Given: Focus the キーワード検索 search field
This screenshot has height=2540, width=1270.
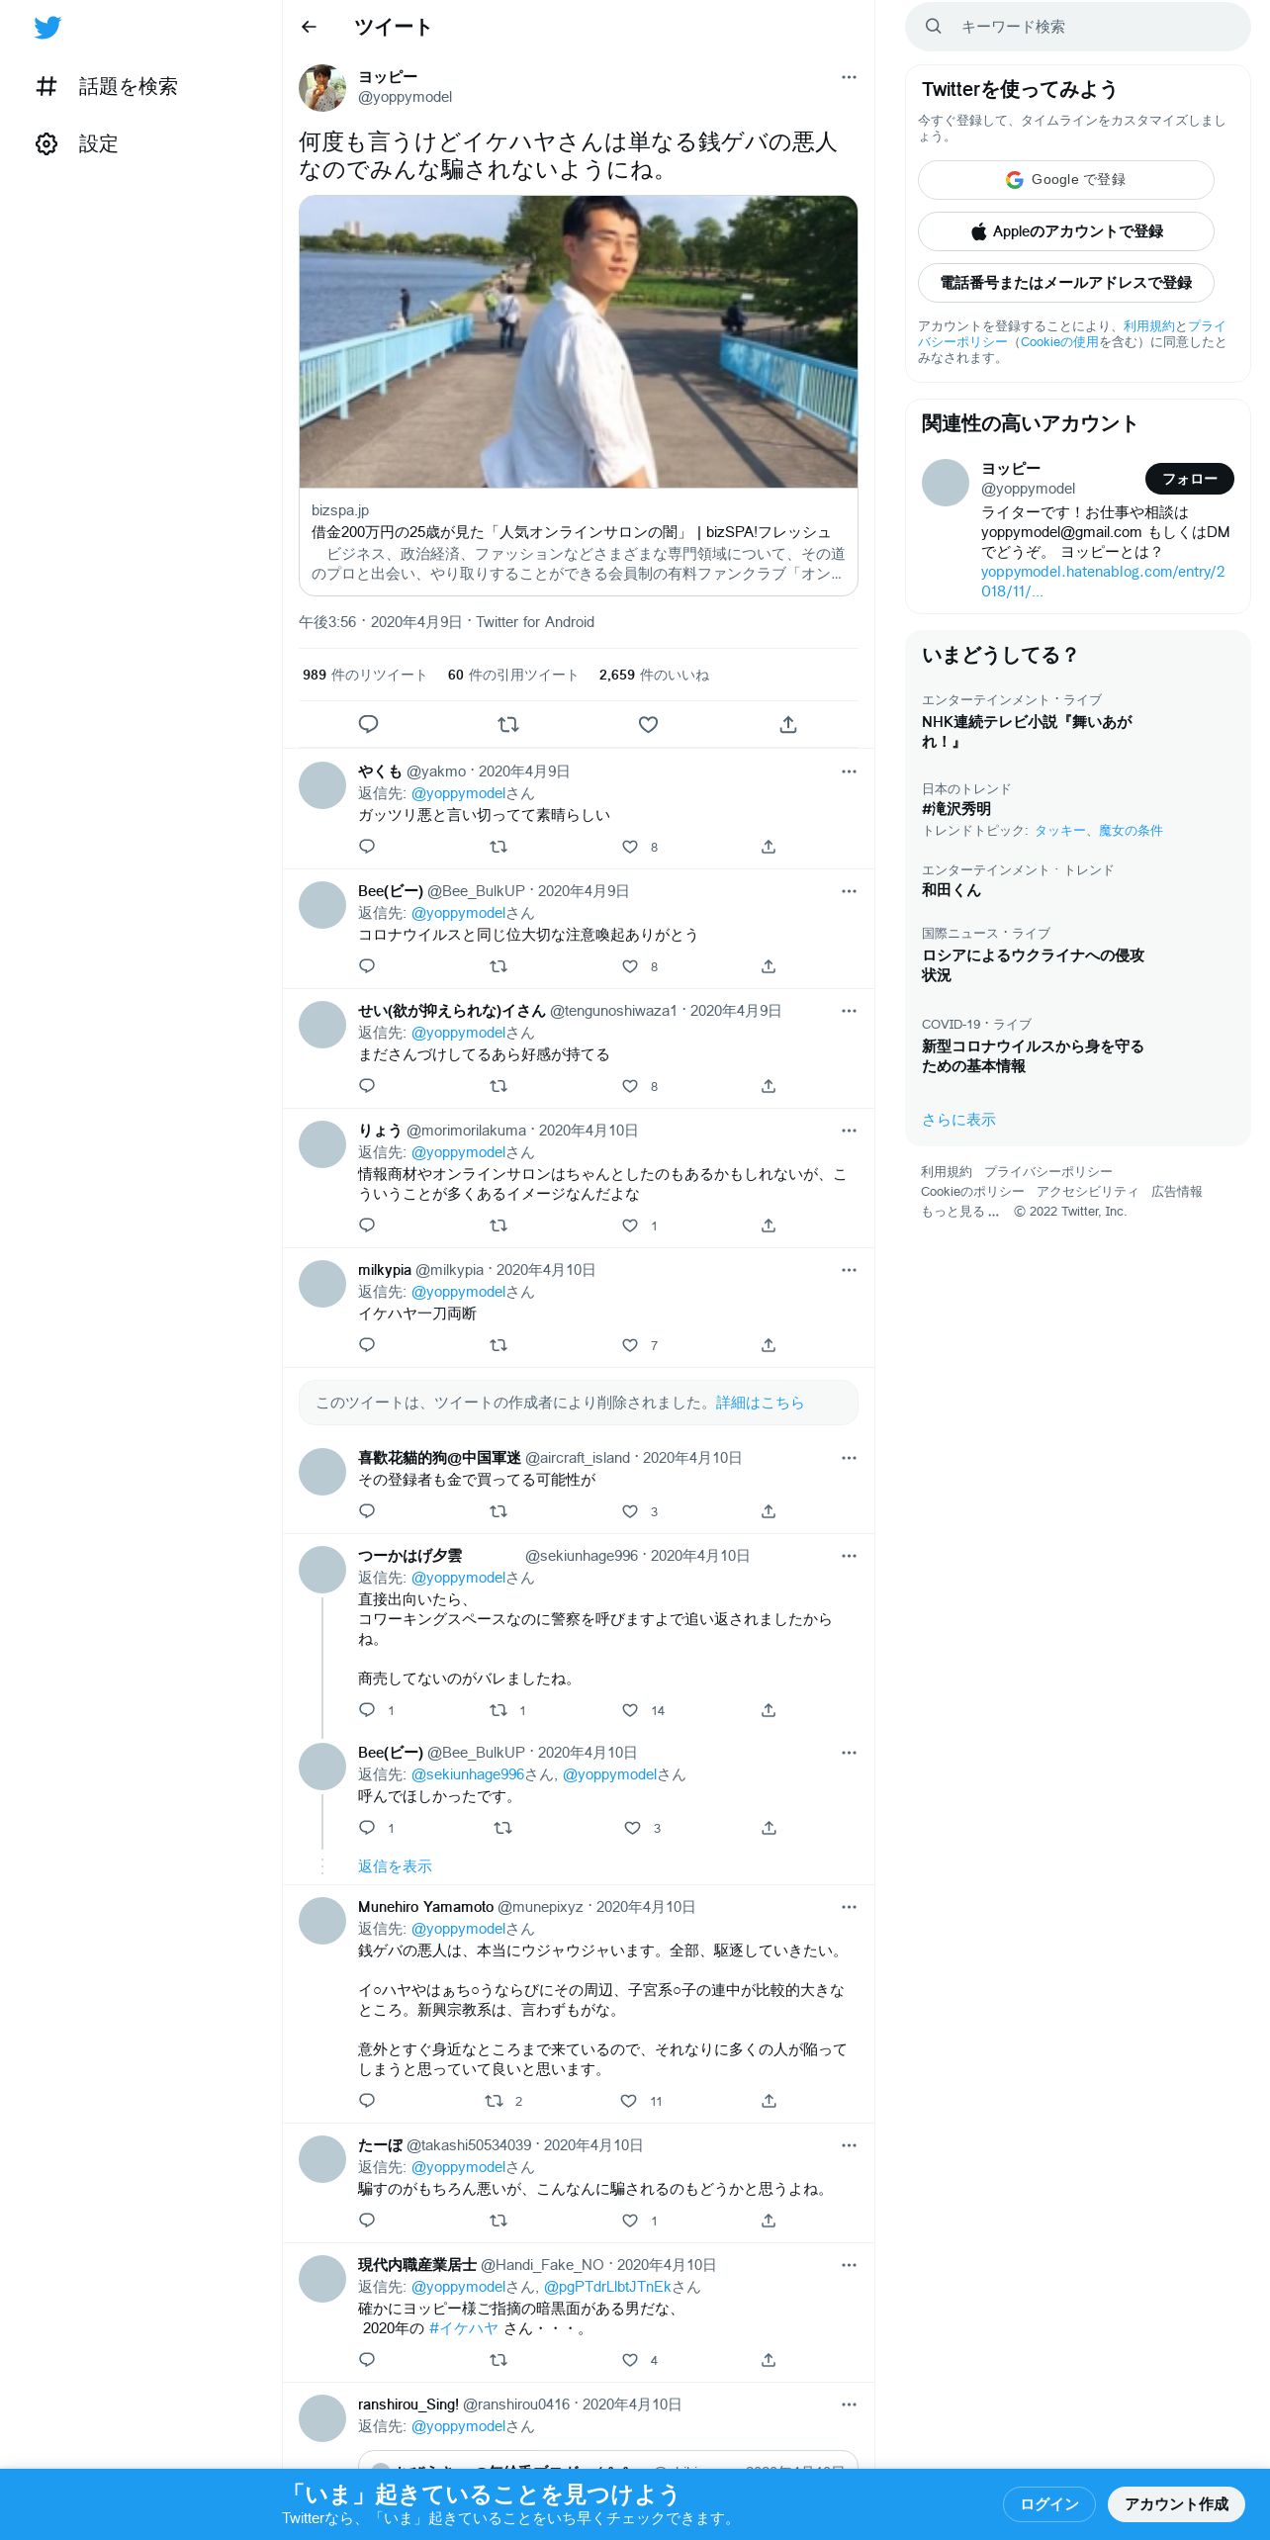Looking at the screenshot, I should [x=1078, y=27].
